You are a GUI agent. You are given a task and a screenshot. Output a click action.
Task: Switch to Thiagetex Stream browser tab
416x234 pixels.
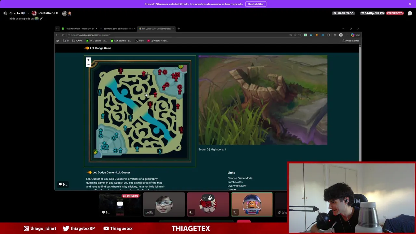tap(79, 29)
